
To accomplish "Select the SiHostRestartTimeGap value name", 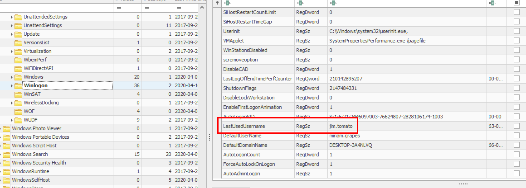I will click(x=247, y=22).
